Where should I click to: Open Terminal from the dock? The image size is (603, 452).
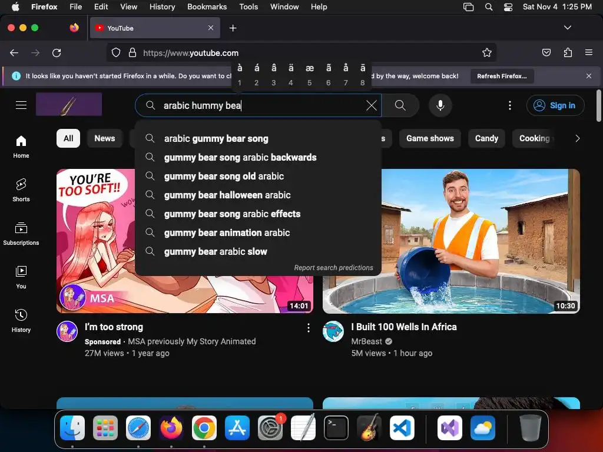[x=336, y=428]
